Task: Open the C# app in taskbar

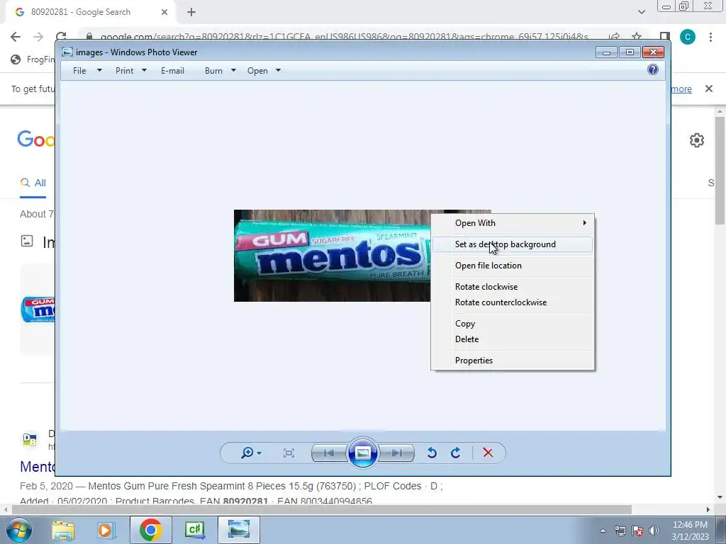Action: click(x=194, y=530)
